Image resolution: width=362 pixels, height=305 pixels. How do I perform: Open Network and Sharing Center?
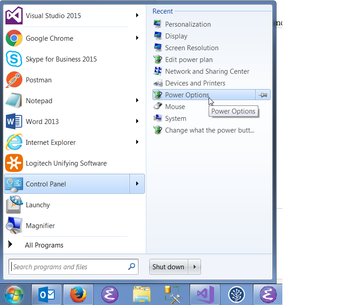207,71
